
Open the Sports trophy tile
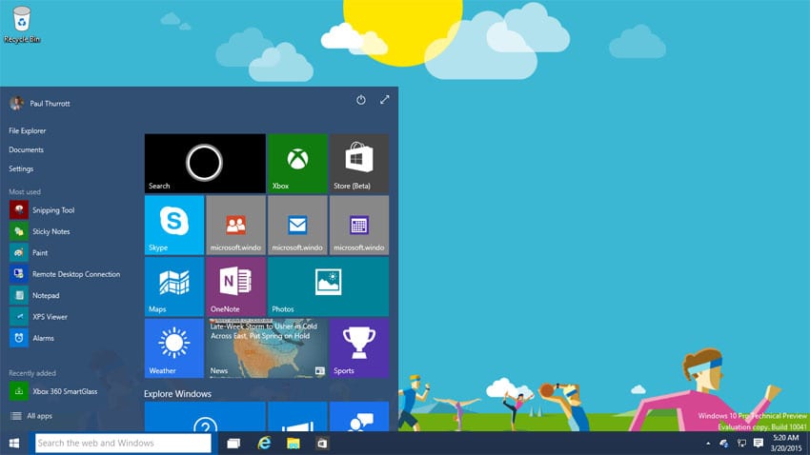click(x=358, y=347)
